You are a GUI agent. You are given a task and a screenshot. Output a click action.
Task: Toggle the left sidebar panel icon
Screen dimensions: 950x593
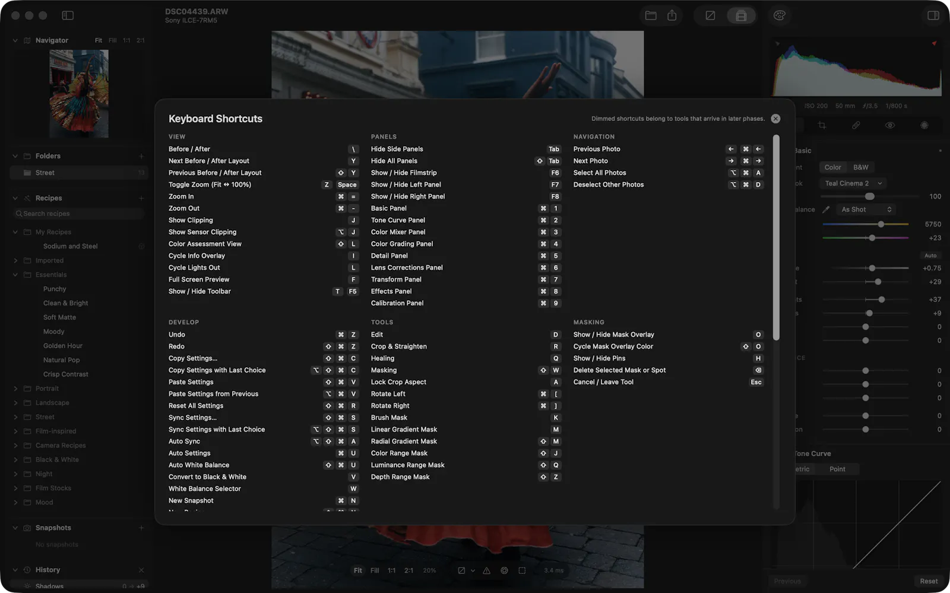tap(68, 15)
